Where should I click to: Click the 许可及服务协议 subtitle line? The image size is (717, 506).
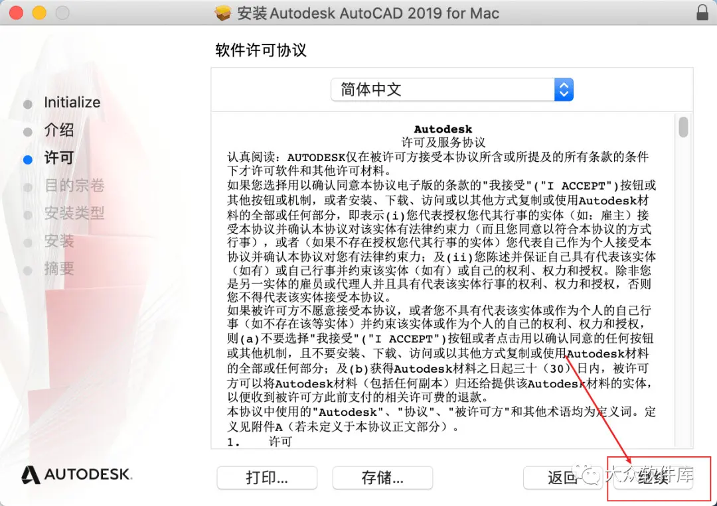[443, 143]
